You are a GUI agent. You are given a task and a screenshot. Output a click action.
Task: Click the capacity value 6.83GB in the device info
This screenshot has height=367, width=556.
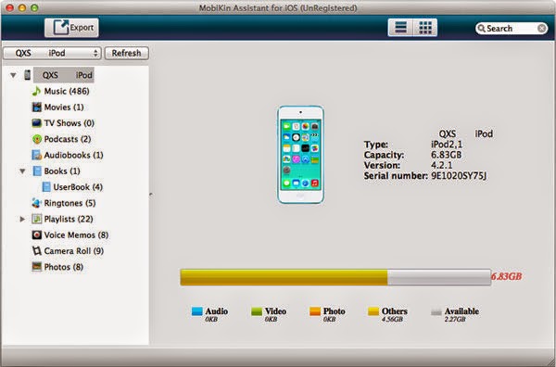(446, 155)
